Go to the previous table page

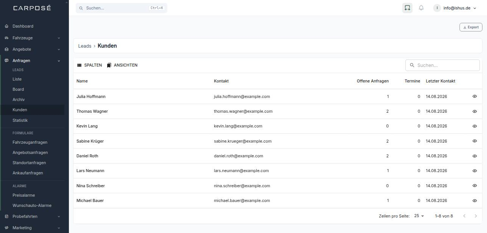click(x=464, y=216)
